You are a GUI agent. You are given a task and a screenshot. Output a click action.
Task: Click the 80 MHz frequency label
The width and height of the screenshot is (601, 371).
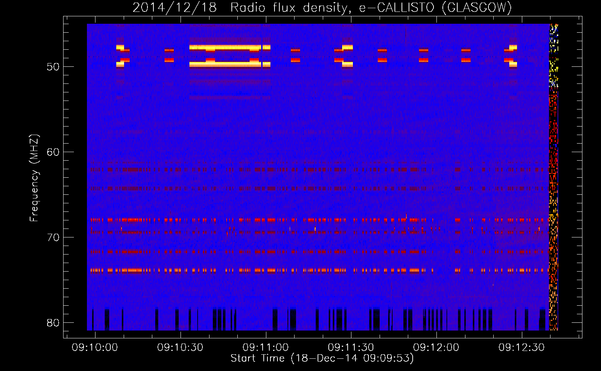click(x=53, y=323)
